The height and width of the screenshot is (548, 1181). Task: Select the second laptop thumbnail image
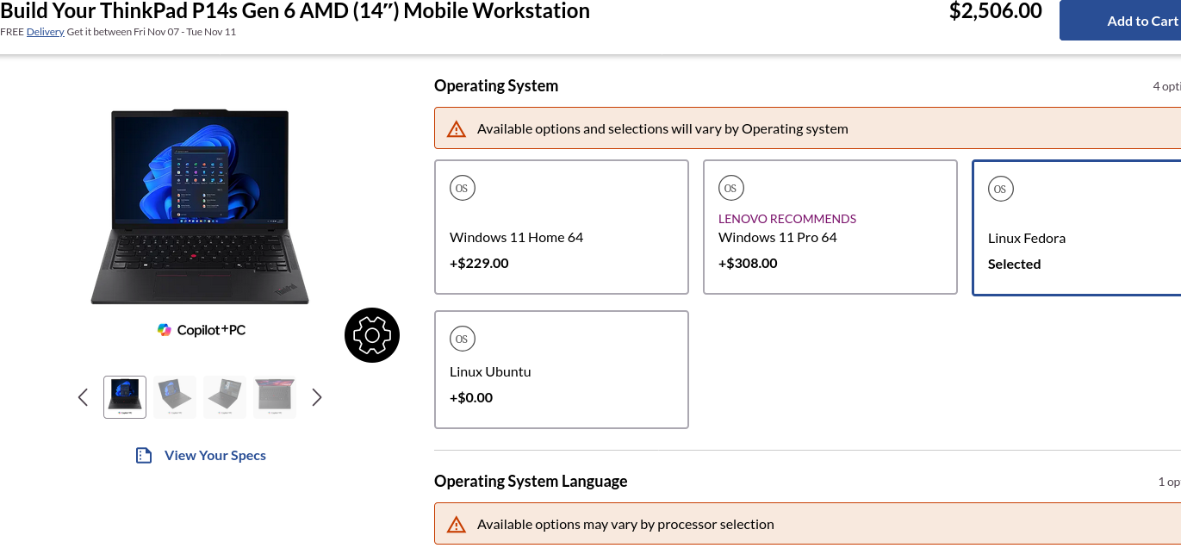[175, 397]
